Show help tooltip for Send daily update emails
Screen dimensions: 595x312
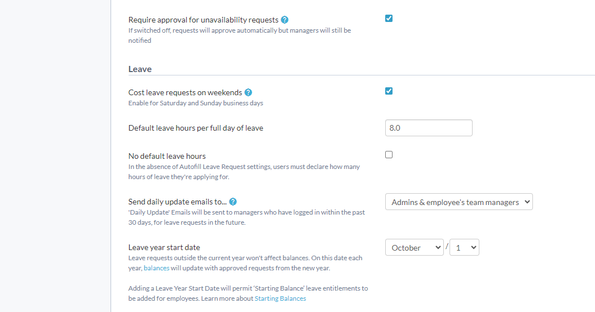233,202
